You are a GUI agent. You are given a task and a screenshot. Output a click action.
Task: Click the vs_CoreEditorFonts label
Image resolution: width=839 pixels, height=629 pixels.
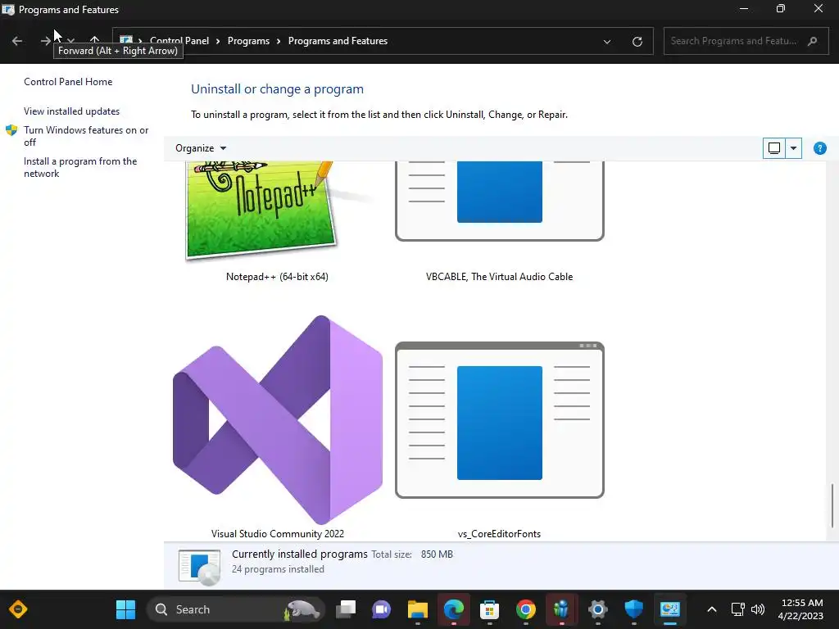pyautogui.click(x=499, y=534)
